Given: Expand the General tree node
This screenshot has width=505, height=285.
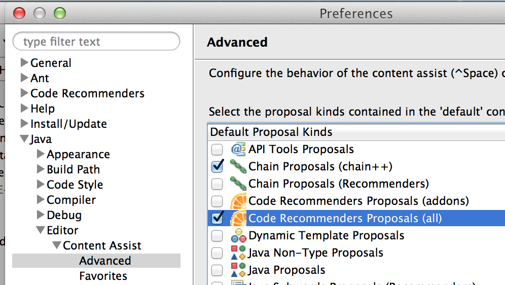Looking at the screenshot, I should tap(24, 63).
